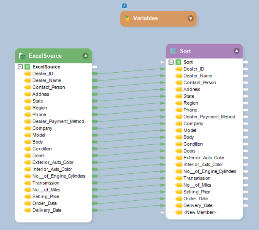The height and width of the screenshot is (230, 259).
Task: Click the Variables title label
Action: pyautogui.click(x=145, y=18)
